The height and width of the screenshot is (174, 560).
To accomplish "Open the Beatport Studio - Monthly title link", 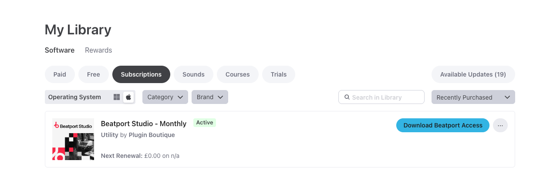I will 144,124.
